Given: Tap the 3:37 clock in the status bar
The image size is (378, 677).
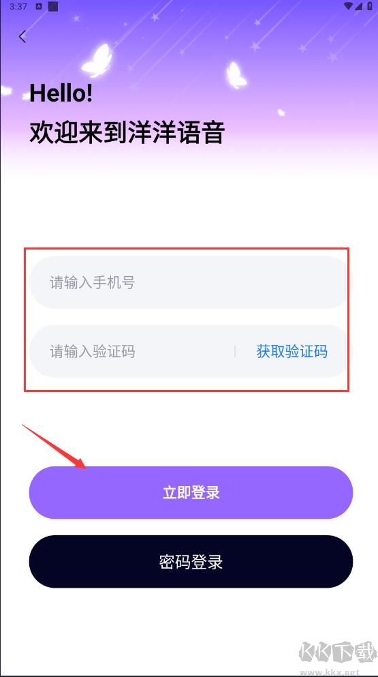Looking at the screenshot, I should (18, 6).
